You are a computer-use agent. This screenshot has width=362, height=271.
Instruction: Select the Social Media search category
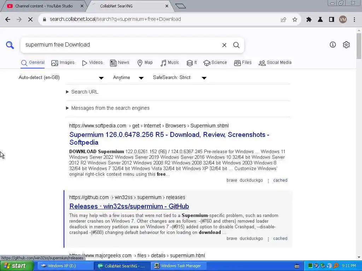pyautogui.click(x=275, y=63)
